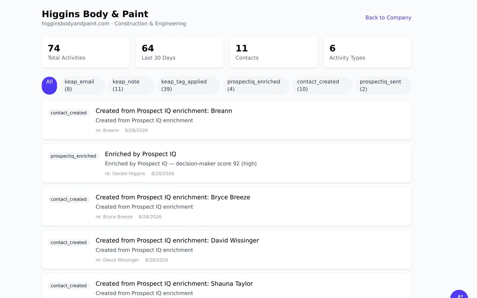477x298 pixels.
Task: Click the date on Gerald Higgins activity
Action: point(163,173)
